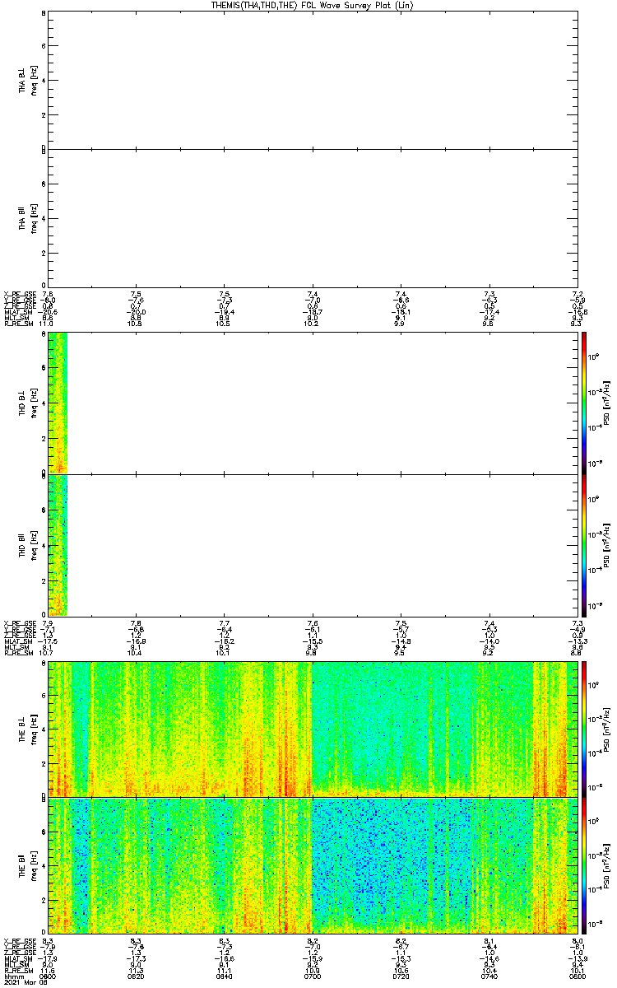Screen dimensions: 617x988
Task: Click the 8 Hz tick on THA B-perpendicular axis
Action: pos(42,13)
